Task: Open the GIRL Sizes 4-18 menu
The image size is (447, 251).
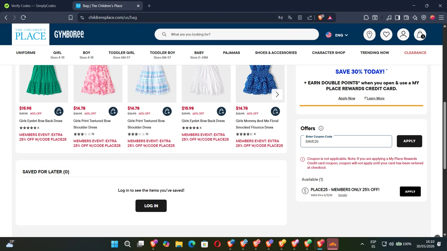Action: coord(58,55)
